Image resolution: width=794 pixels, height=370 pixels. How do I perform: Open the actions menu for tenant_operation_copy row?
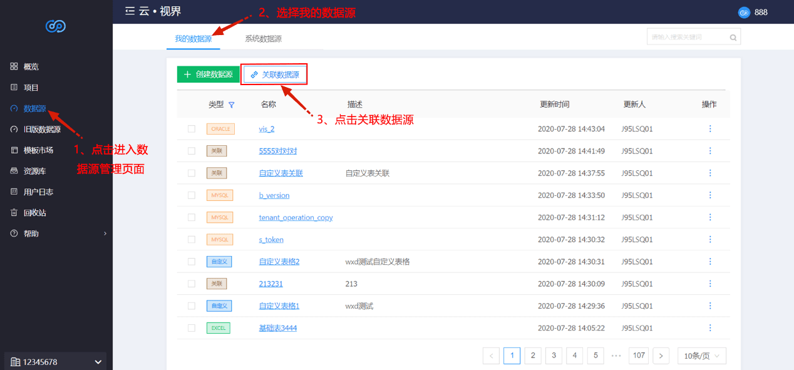tap(710, 217)
